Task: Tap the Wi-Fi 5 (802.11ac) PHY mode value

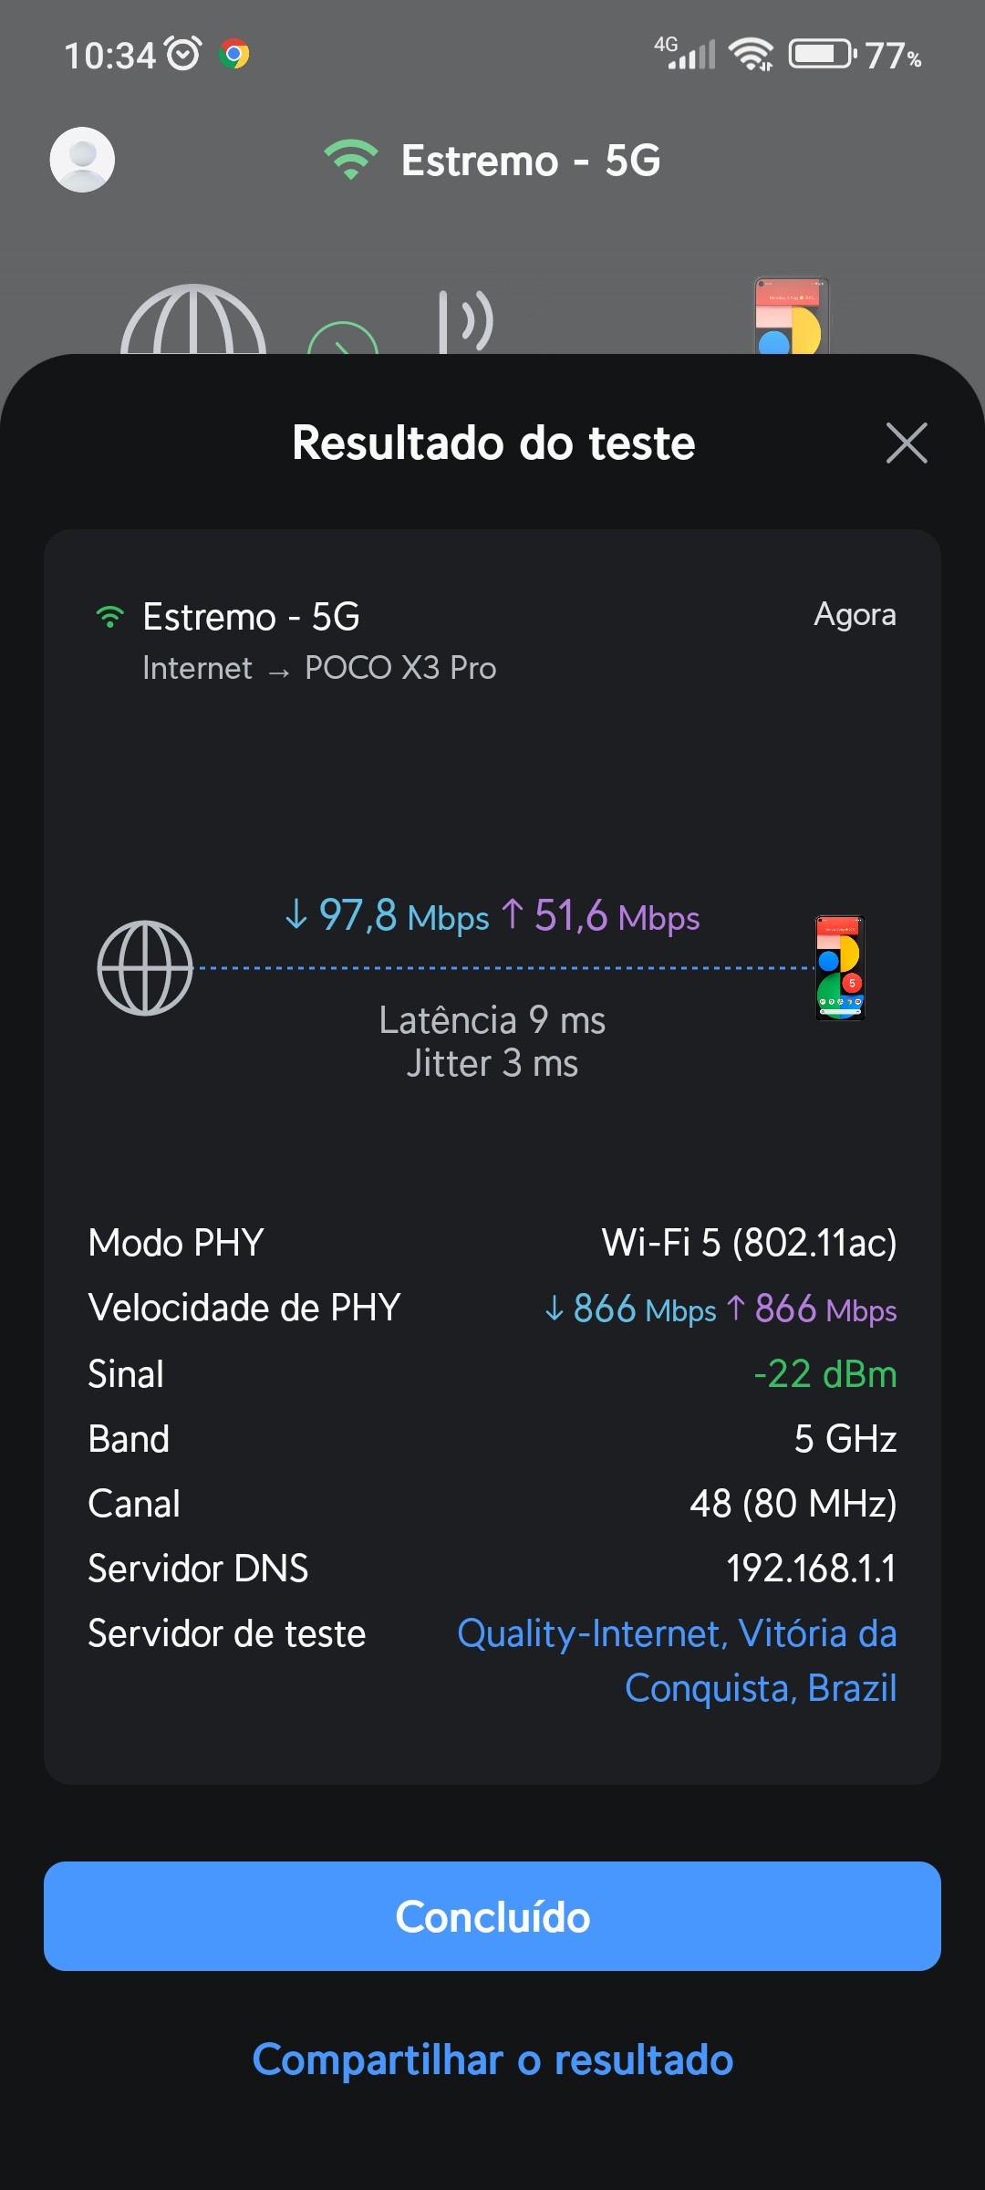Action: [749, 1242]
